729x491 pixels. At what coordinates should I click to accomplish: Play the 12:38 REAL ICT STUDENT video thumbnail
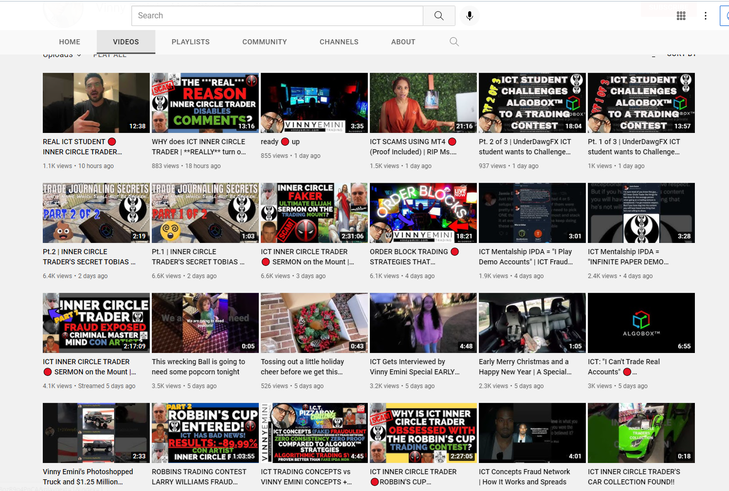pyautogui.click(x=96, y=103)
